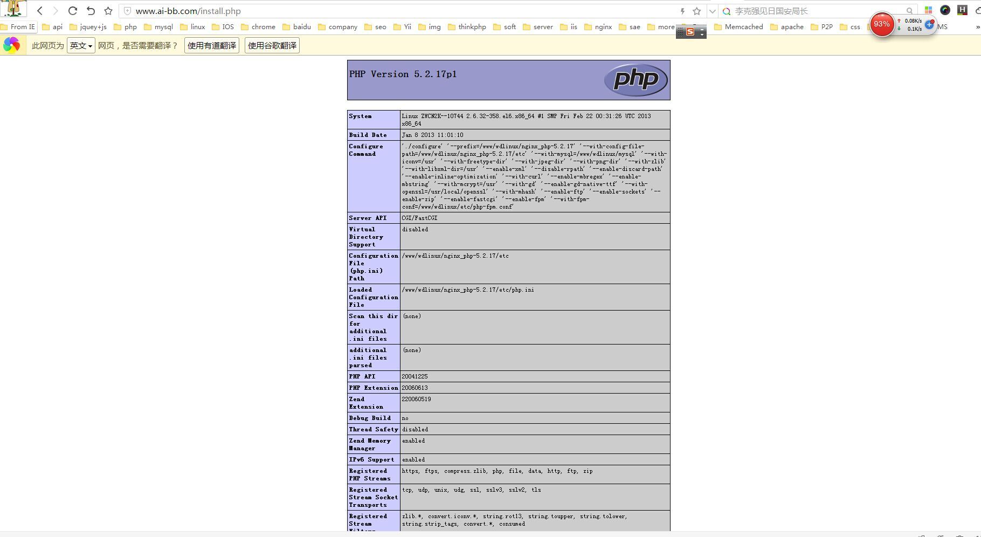
Task: Click the forward navigation arrow
Action: [55, 11]
